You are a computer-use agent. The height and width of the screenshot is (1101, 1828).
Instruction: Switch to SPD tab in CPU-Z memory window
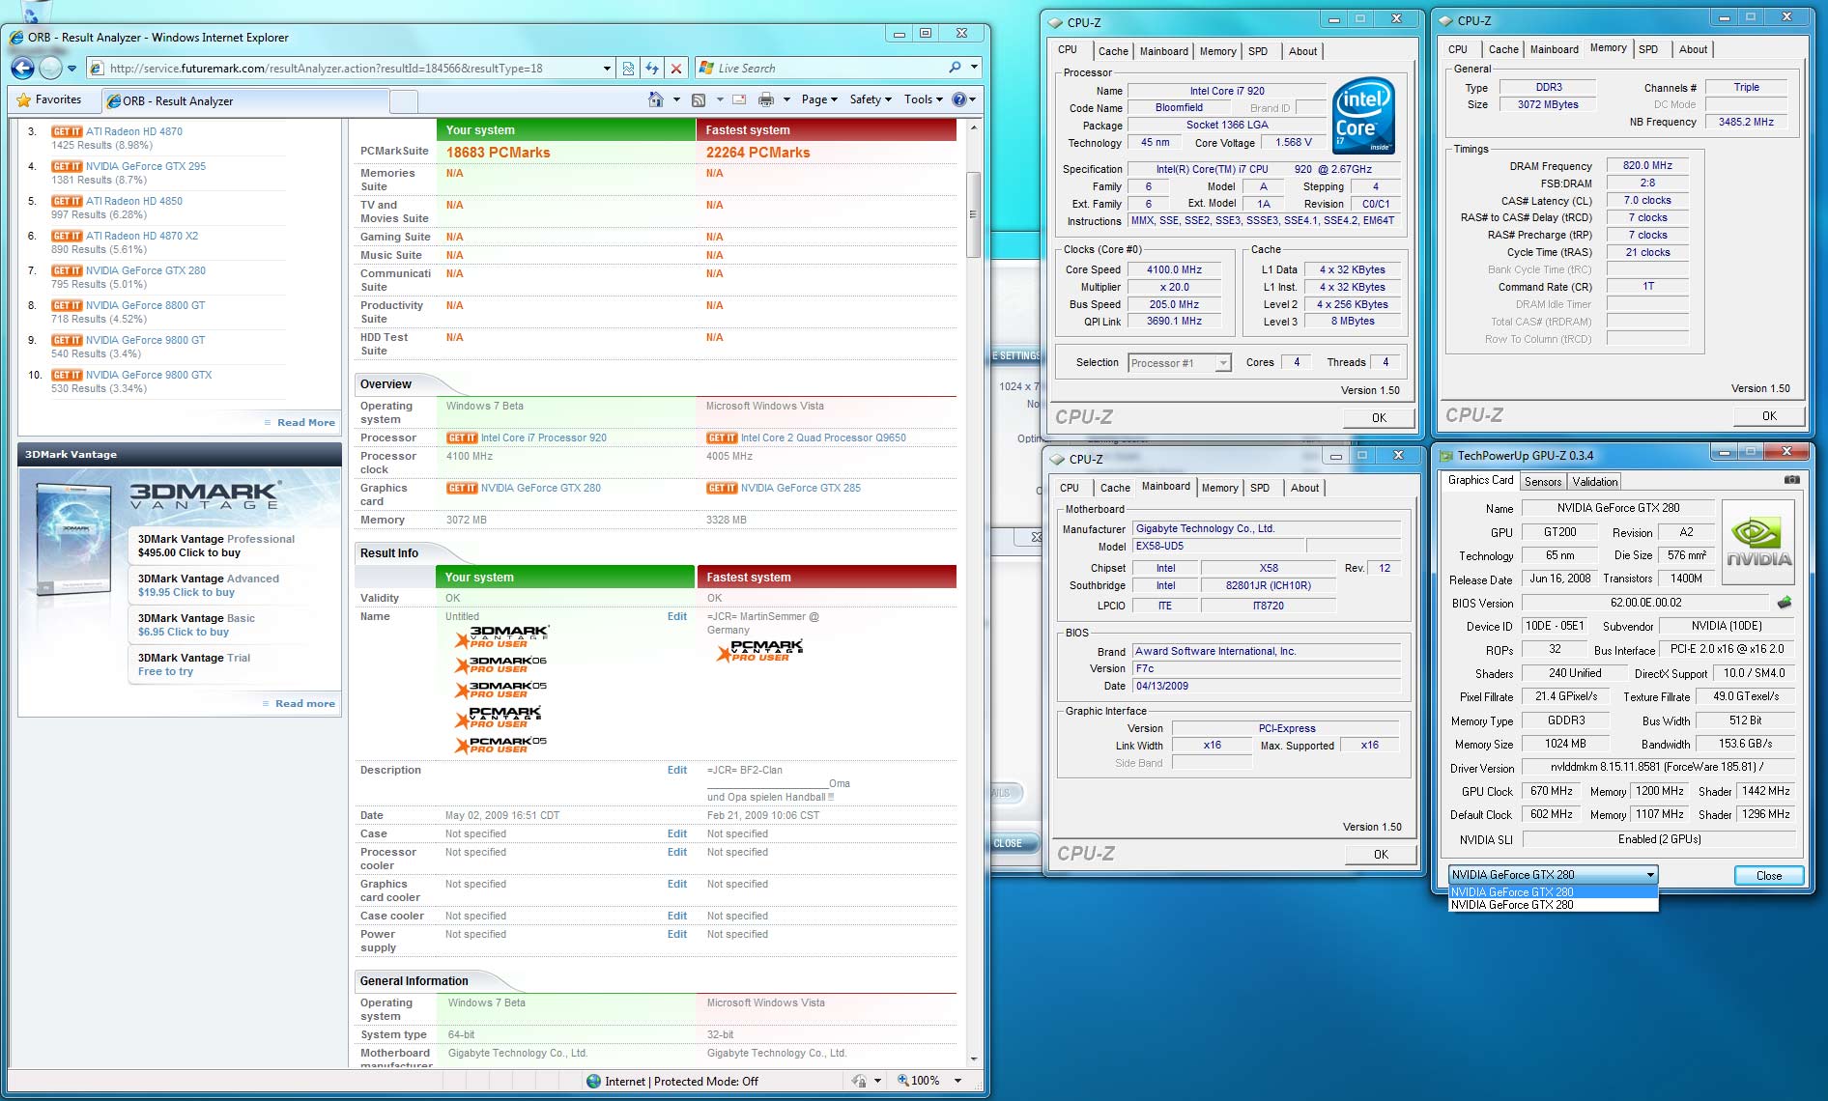coord(1648,49)
